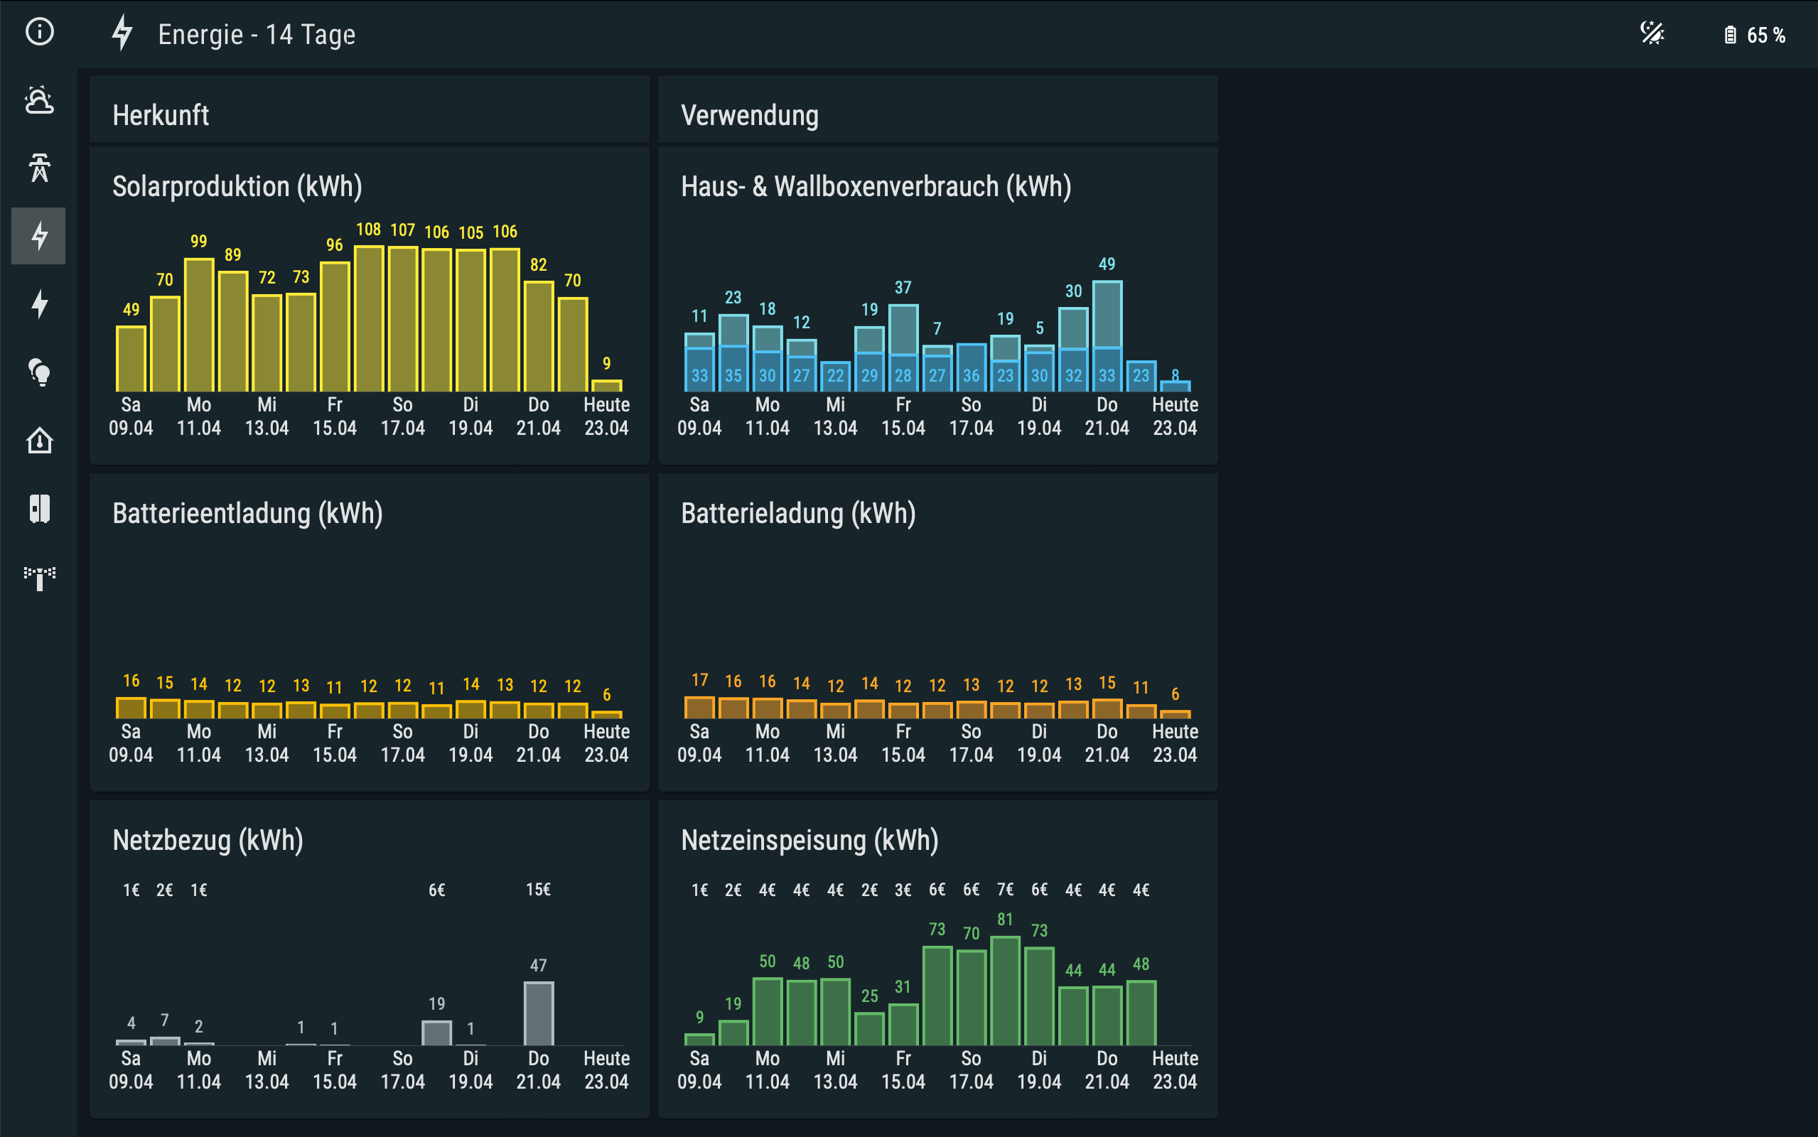
Task: Click the battery 65 % indicator
Action: [x=1754, y=36]
